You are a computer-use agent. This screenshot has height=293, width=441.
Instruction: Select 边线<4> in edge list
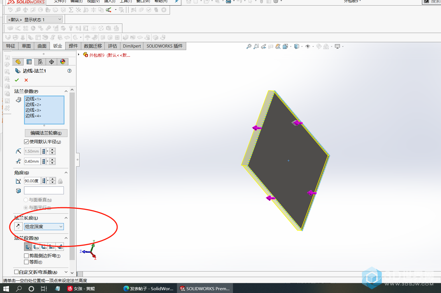click(33, 116)
